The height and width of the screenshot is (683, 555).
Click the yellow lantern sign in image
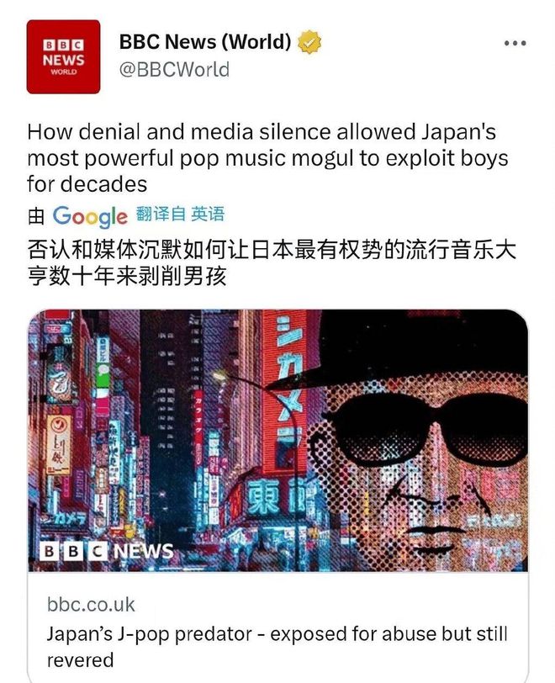[x=58, y=445]
